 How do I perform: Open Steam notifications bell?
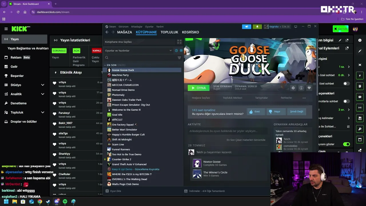click(x=257, y=27)
